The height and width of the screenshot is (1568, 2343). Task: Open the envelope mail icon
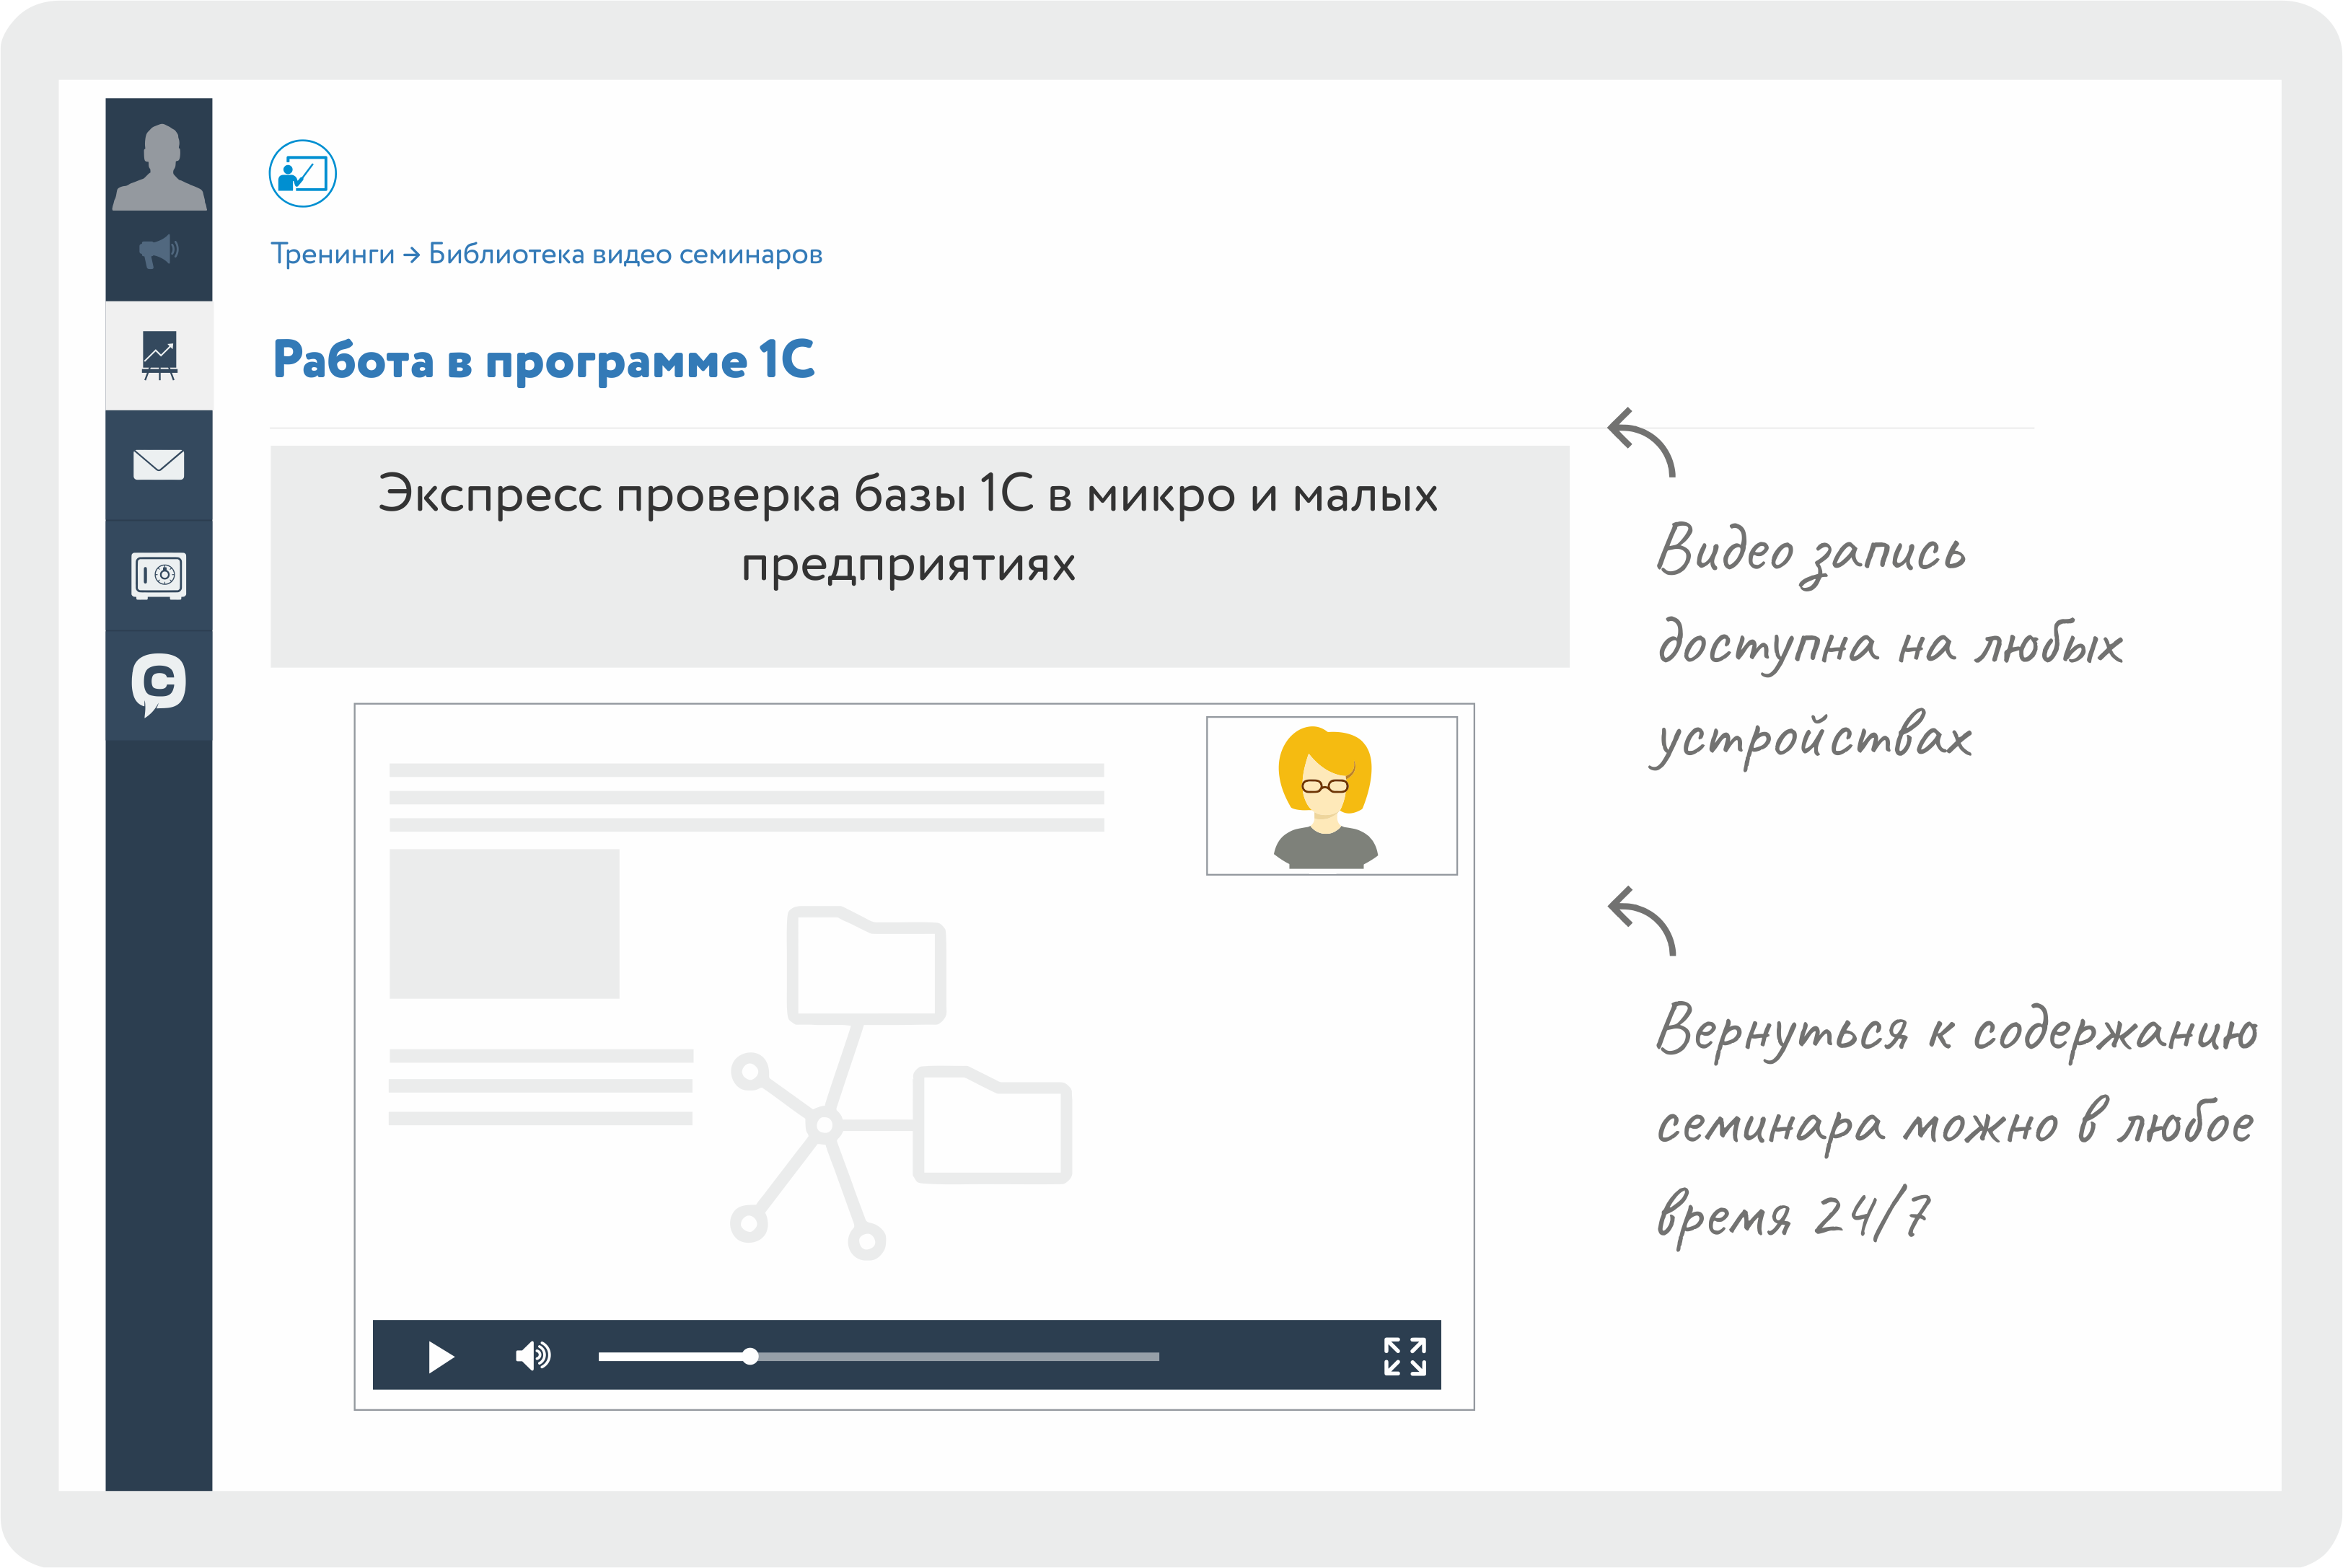pyautogui.click(x=159, y=464)
